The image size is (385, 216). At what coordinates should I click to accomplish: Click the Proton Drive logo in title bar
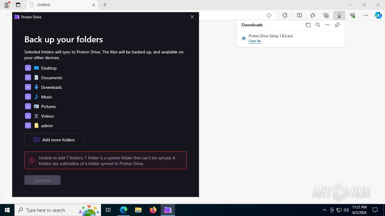pos(17,17)
